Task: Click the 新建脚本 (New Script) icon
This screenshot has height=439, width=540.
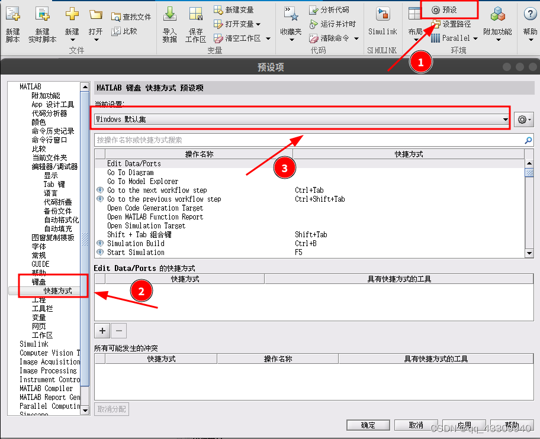Action: [12, 14]
